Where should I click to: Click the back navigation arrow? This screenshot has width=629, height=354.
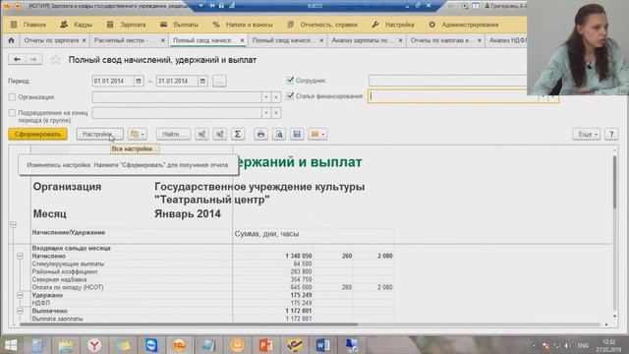coord(17,59)
